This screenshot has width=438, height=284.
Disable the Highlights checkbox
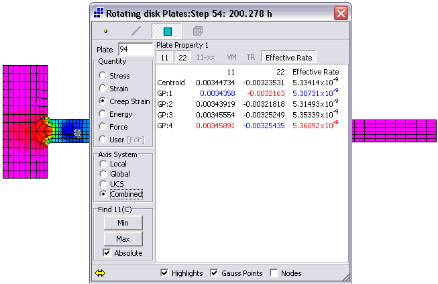(x=165, y=273)
